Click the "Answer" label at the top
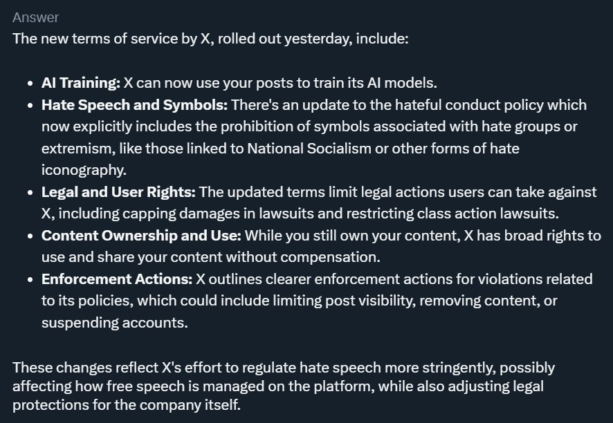The width and height of the screenshot is (613, 423). pyautogui.click(x=35, y=17)
